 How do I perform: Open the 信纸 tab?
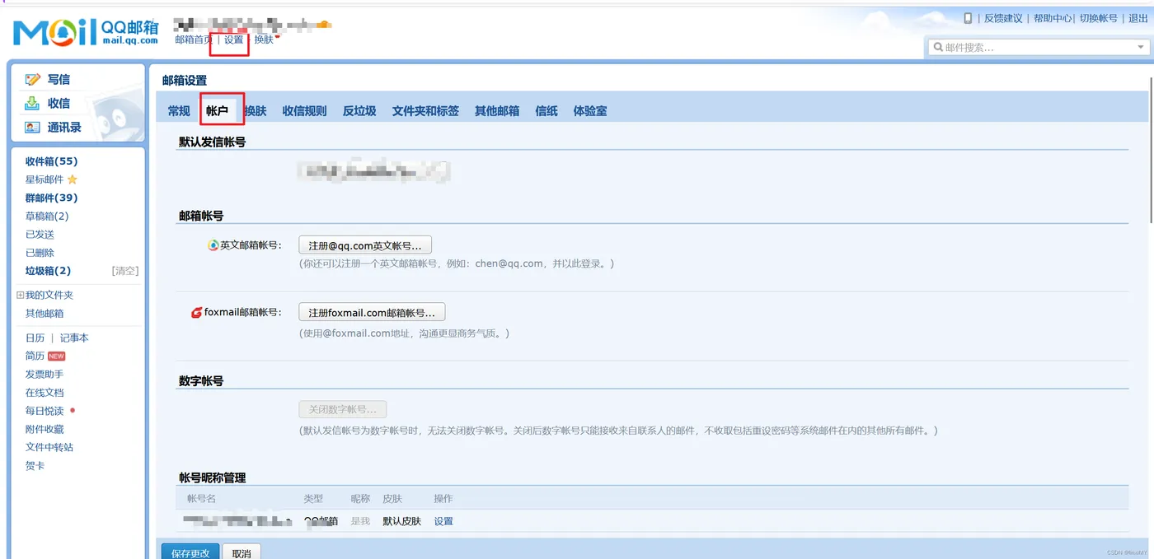pos(547,111)
